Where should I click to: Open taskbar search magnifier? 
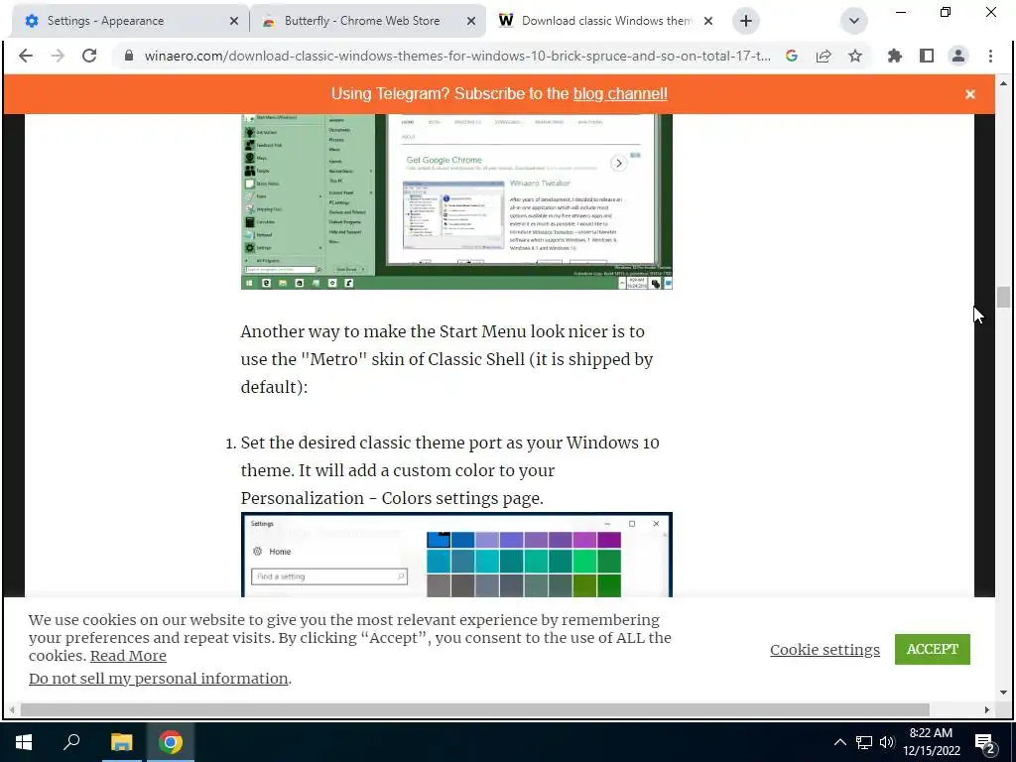click(71, 741)
